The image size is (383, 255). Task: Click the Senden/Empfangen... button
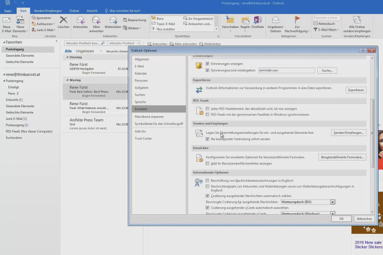349,133
